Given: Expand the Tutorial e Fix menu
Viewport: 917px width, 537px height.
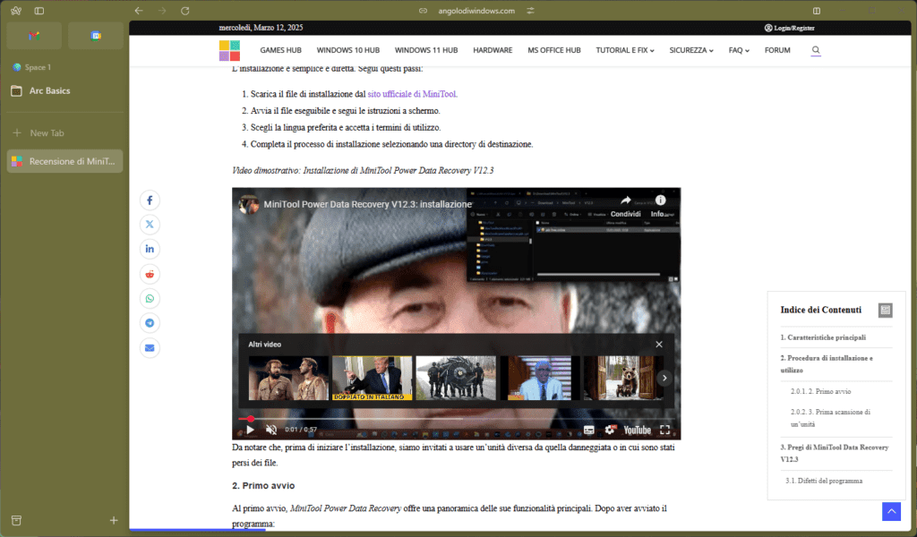Looking at the screenshot, I should coord(625,50).
